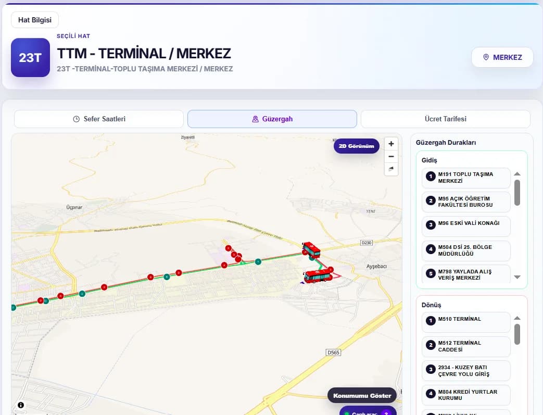543x415 pixels.
Task: Click the Üçpınar label on the map
Action: [x=74, y=207]
